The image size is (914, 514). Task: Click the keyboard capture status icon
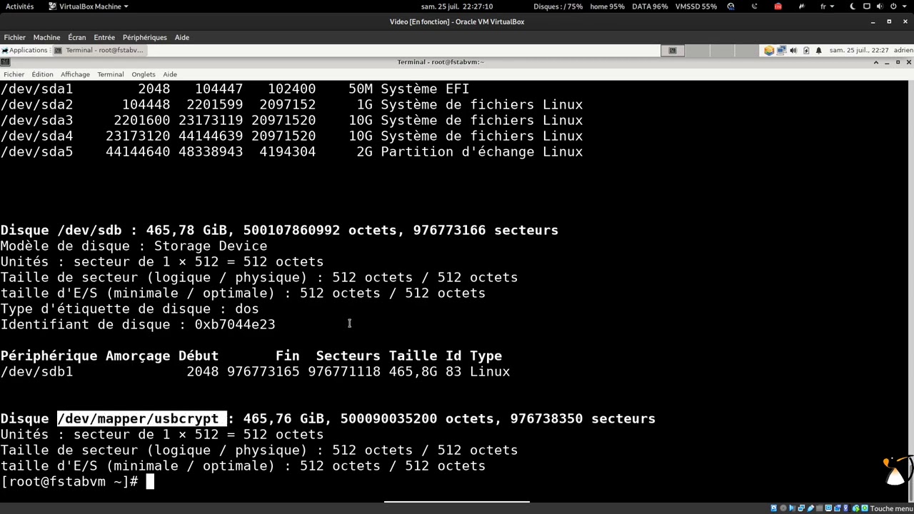[865, 508]
